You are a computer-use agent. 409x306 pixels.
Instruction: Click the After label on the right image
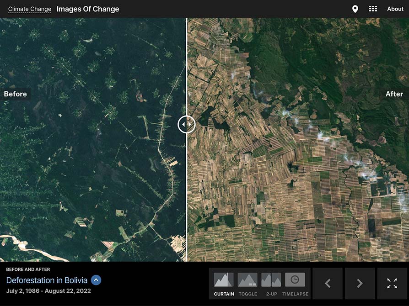[394, 94]
